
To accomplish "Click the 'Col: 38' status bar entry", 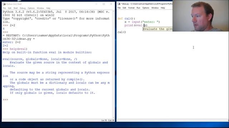I will [111, 120].
